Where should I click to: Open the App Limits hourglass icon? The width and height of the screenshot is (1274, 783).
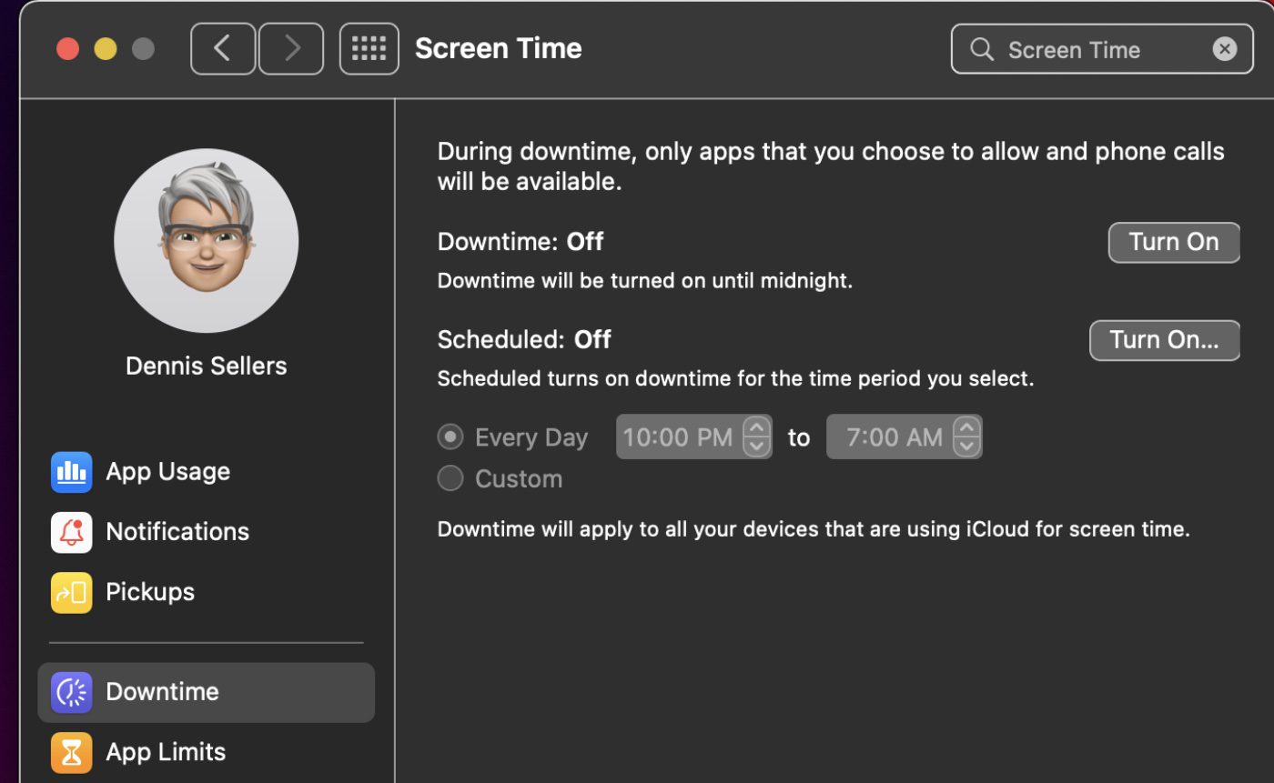click(x=71, y=752)
